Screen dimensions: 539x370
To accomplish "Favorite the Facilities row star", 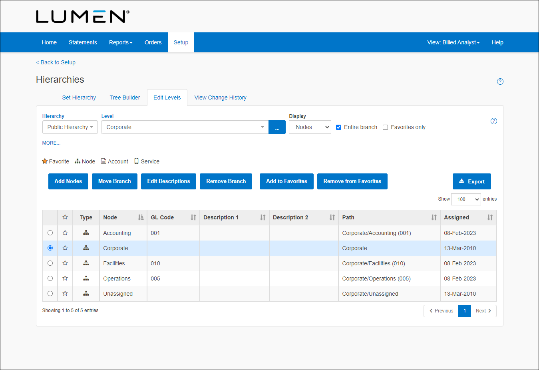I will [65, 263].
